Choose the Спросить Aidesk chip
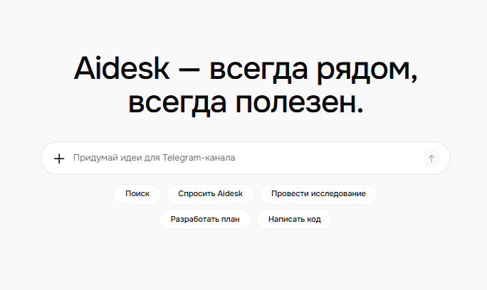487x290 pixels. click(210, 194)
